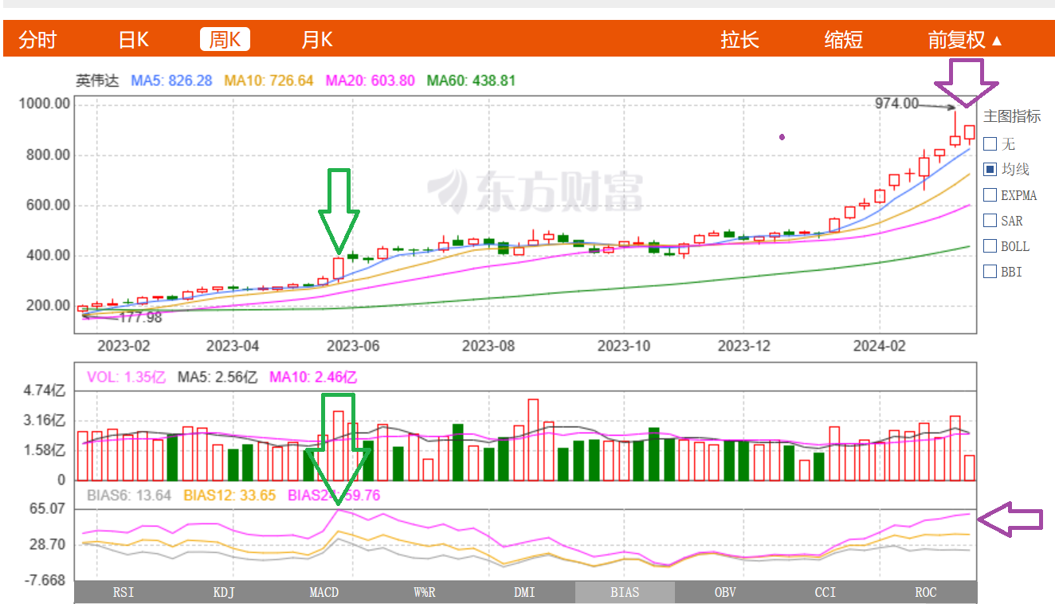
Task: Click the VOL: 1.35亿 volume label
Action: coord(127,377)
